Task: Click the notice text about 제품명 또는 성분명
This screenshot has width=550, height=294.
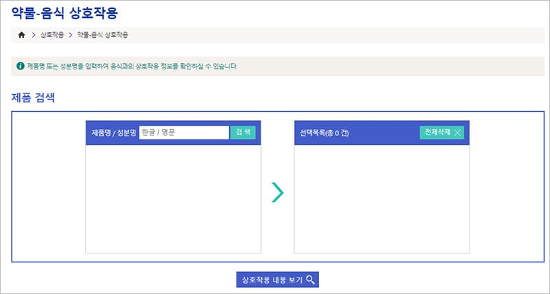Action: coord(132,67)
